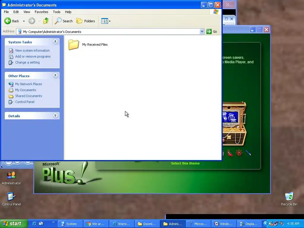
Task: Click "Select this theme" in Plus! window
Action: [x=185, y=163]
